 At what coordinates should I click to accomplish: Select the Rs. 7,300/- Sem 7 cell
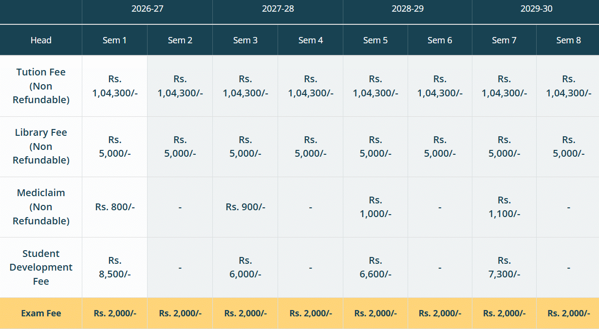pyautogui.click(x=504, y=267)
